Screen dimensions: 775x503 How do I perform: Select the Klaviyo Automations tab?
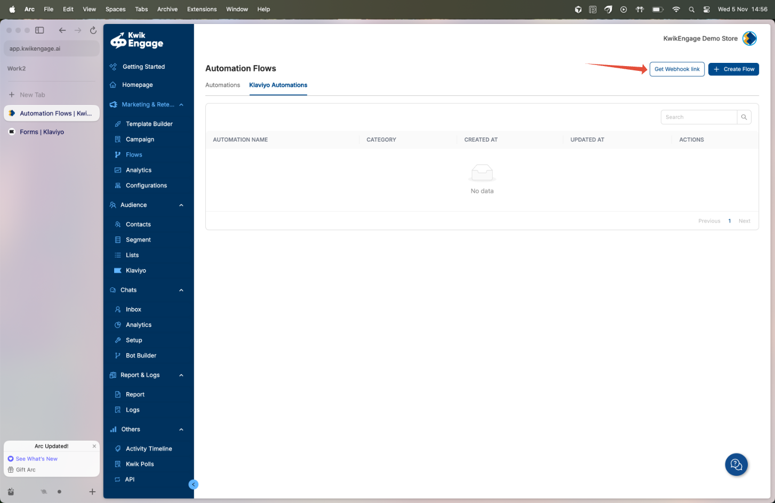278,85
